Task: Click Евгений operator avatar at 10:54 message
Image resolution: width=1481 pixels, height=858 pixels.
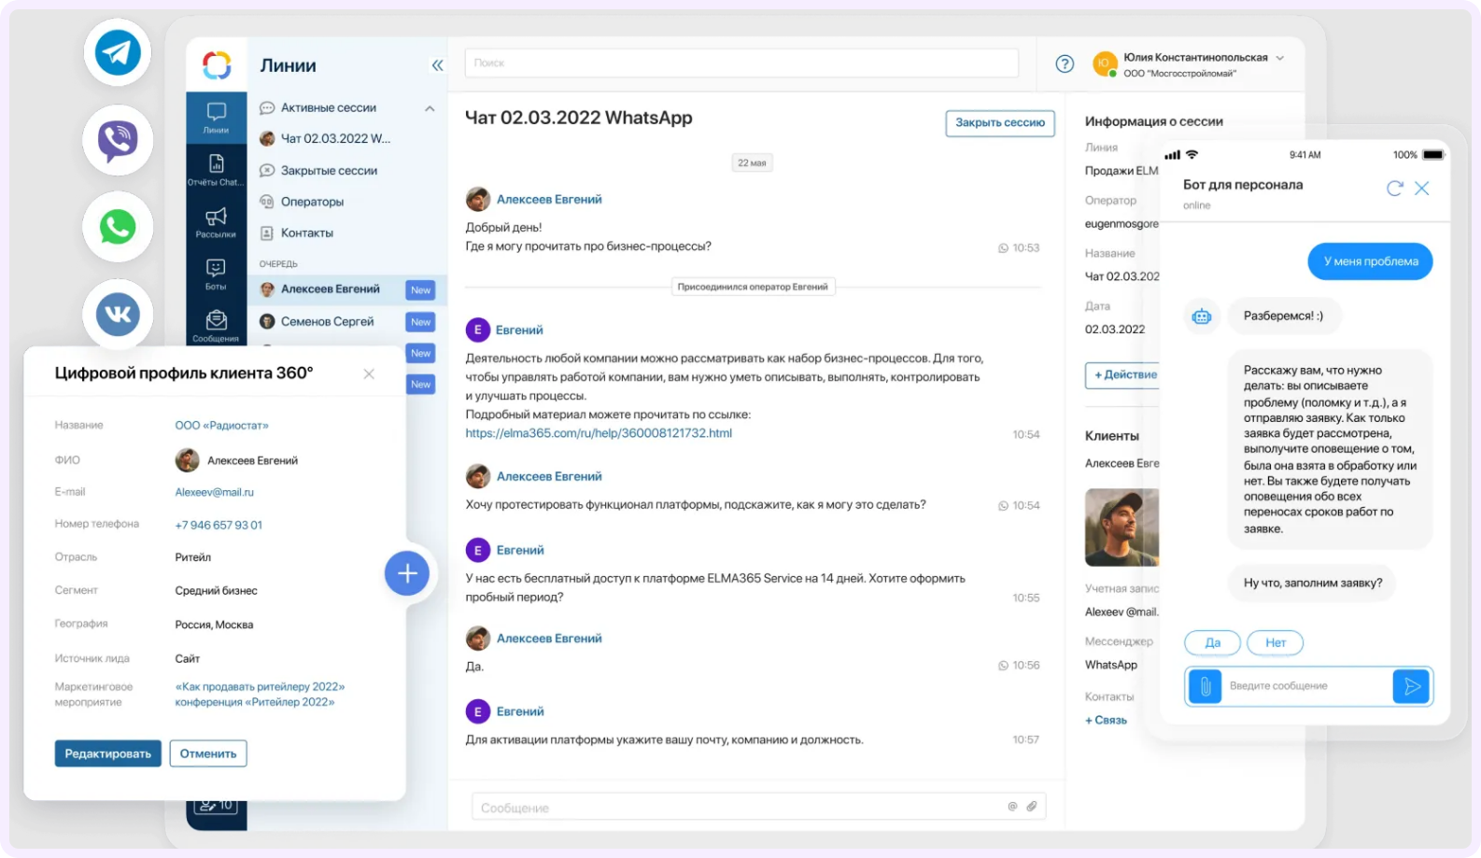Action: click(478, 330)
